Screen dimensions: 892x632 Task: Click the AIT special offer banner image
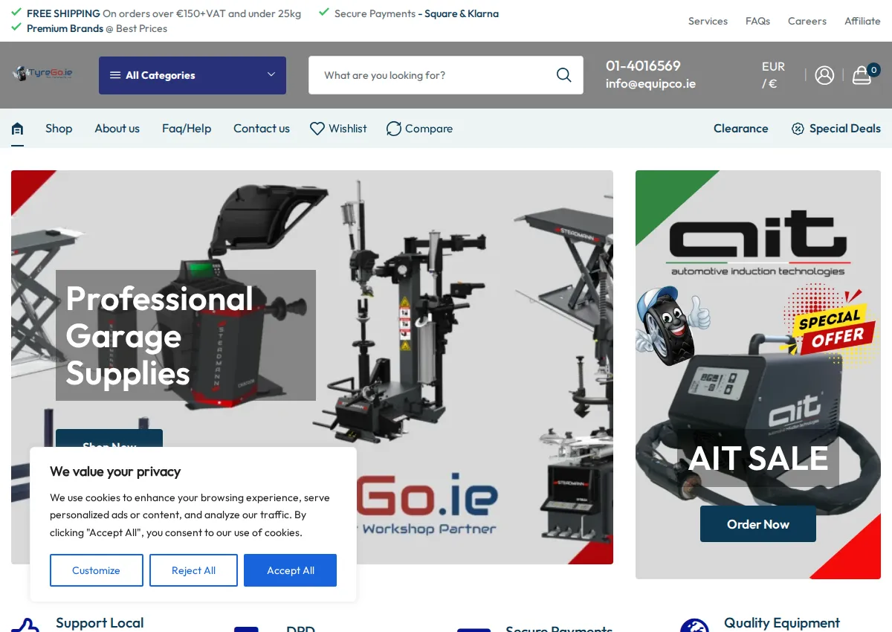[758, 375]
